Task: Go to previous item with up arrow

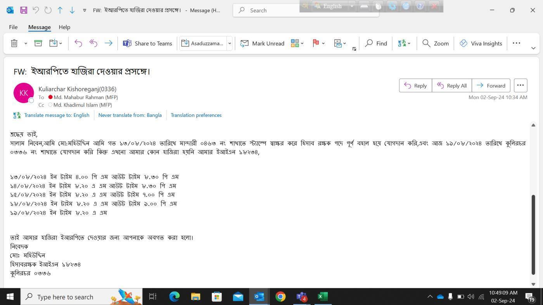Action: 60,10
